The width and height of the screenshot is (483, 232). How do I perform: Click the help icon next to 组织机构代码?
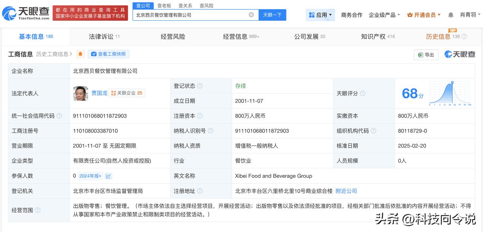tap(374, 131)
